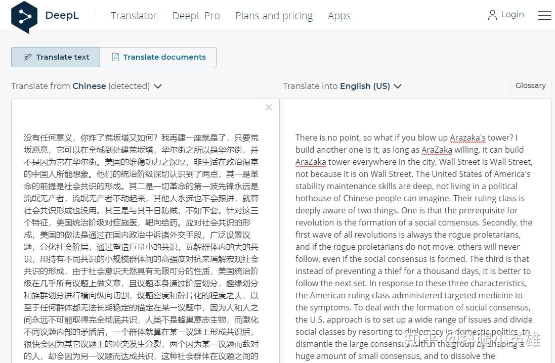The height and width of the screenshot is (363, 555).
Task: Open the hamburger menu icon
Action: (x=544, y=15)
